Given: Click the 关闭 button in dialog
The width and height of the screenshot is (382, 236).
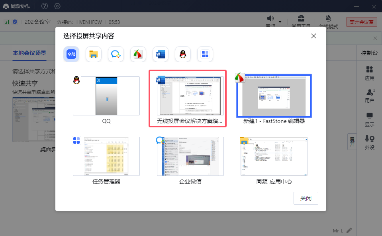Looking at the screenshot, I should [306, 198].
